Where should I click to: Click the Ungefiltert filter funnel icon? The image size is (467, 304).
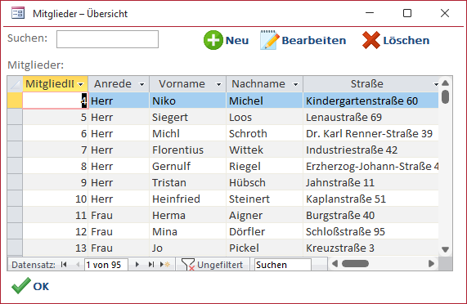(x=188, y=265)
